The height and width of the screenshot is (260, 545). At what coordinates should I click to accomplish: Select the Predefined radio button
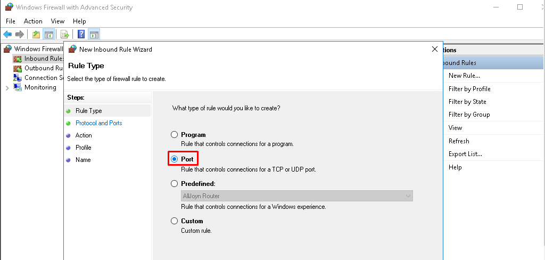174,184
